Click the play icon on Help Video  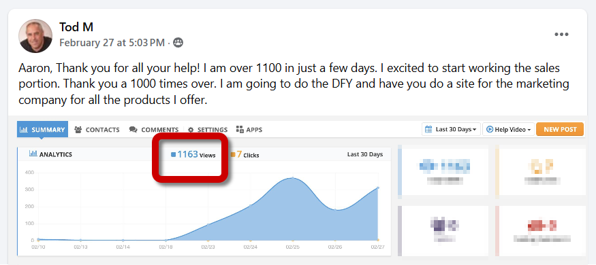pyautogui.click(x=490, y=129)
